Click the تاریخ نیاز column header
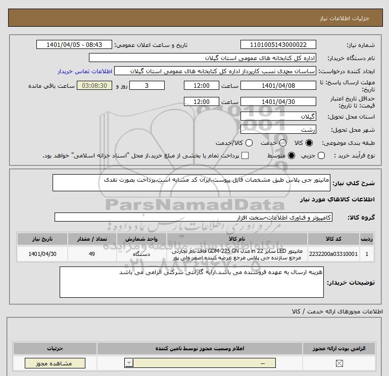Image resolution: width=389 pixels, height=376 pixels. (x=42, y=239)
